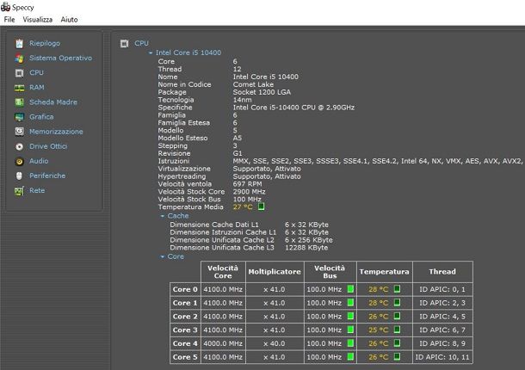Click the CPU header chip icon in main panel

point(124,44)
